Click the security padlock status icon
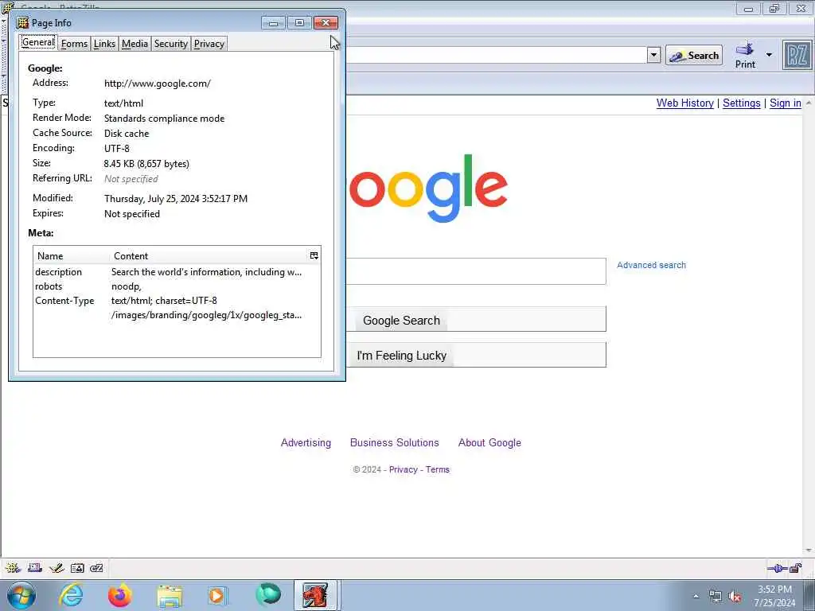The image size is (815, 611). [x=796, y=568]
